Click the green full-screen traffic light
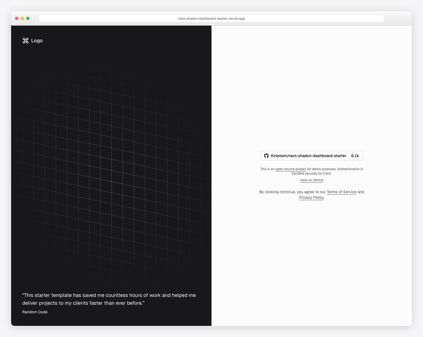The image size is (423, 337). click(28, 18)
